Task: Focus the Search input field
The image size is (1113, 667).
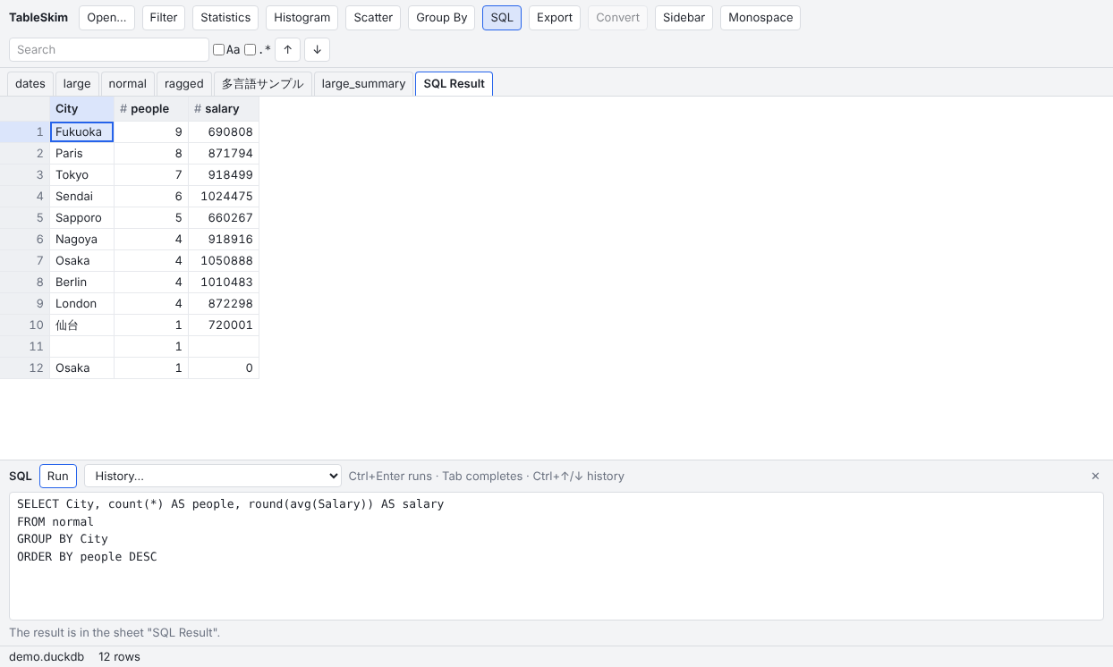Action: 109,49
